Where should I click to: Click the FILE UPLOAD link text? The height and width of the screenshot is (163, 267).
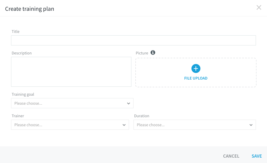pos(196,78)
